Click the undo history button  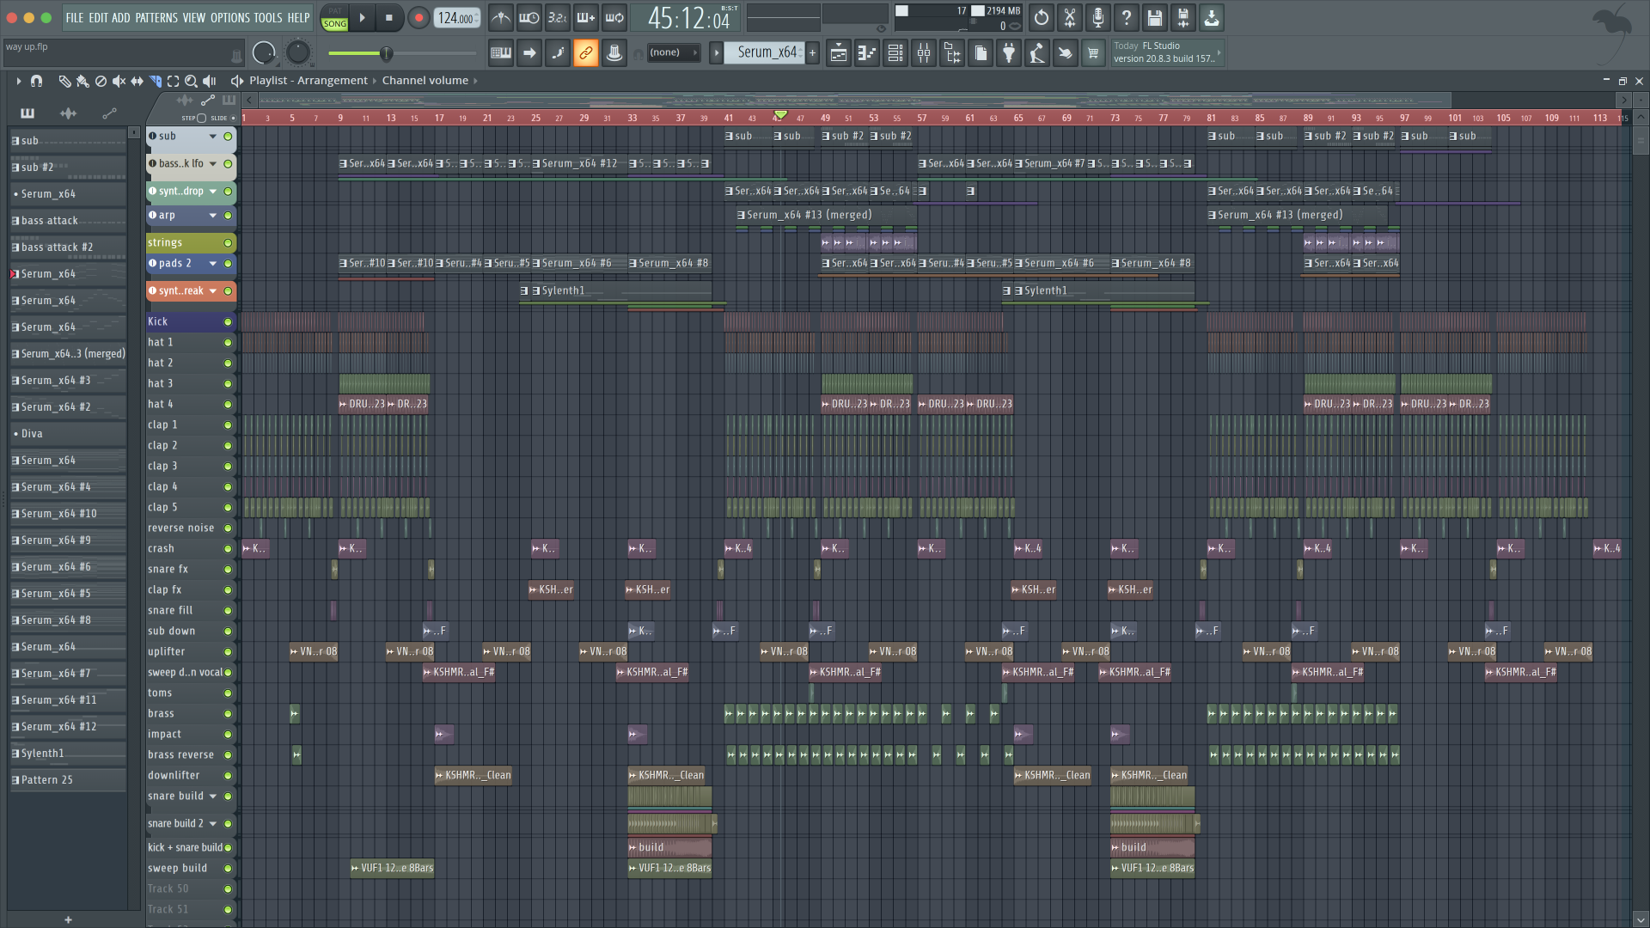(x=1042, y=17)
